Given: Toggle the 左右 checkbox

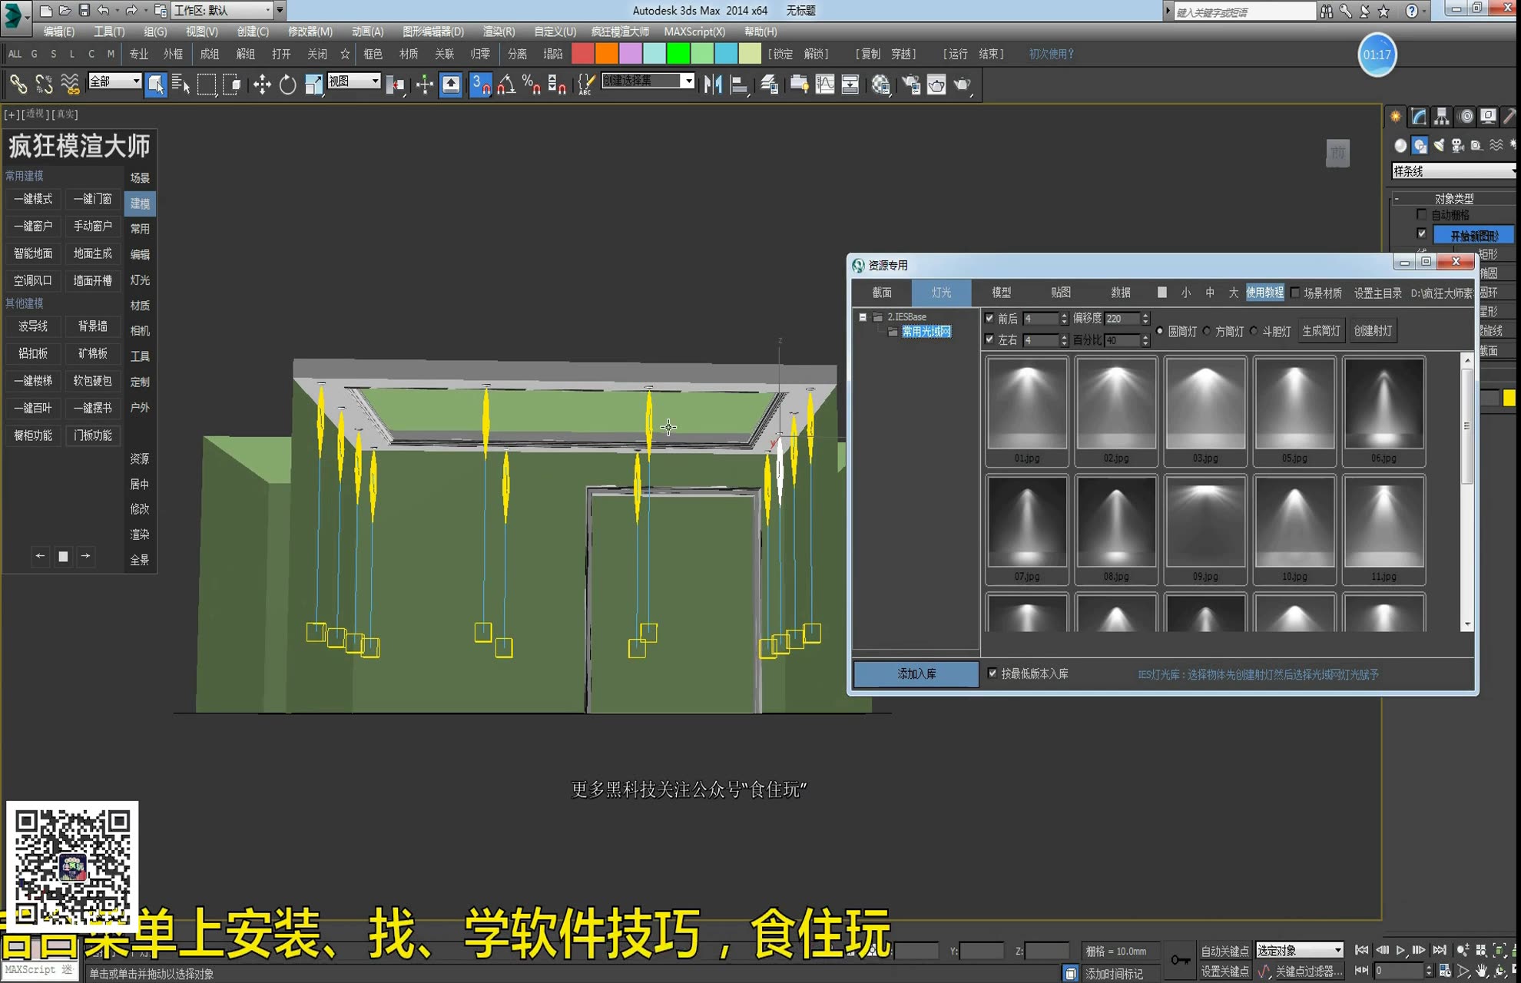Looking at the screenshot, I should pyautogui.click(x=989, y=339).
